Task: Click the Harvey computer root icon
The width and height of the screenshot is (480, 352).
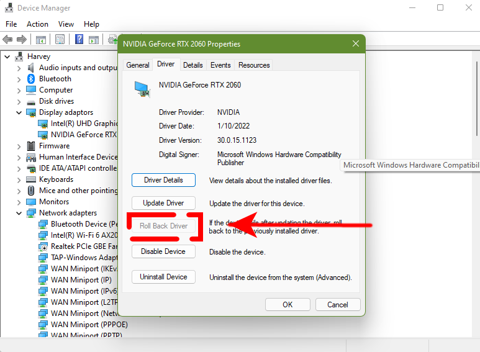Action: [x=19, y=56]
